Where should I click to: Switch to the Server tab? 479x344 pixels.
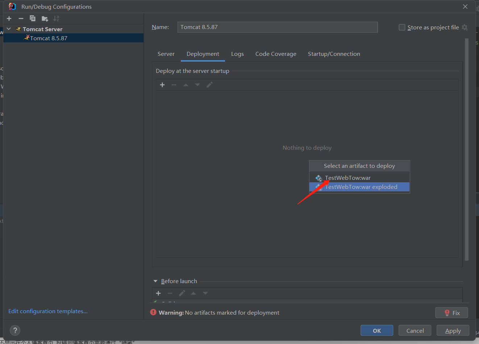pyautogui.click(x=166, y=54)
